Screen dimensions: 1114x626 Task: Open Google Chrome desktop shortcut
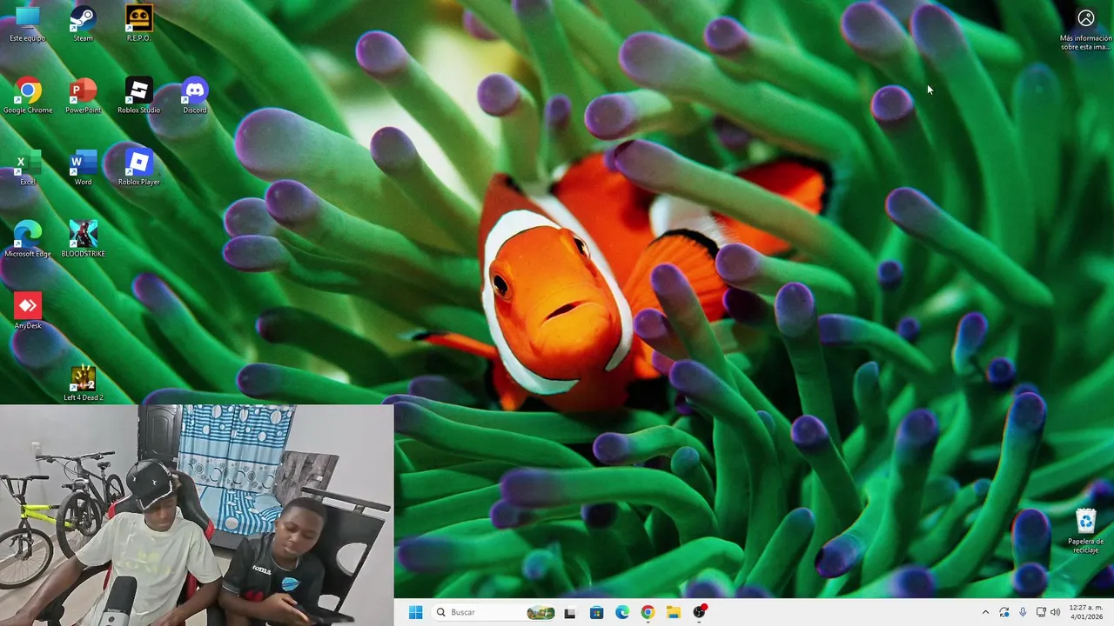(x=28, y=96)
